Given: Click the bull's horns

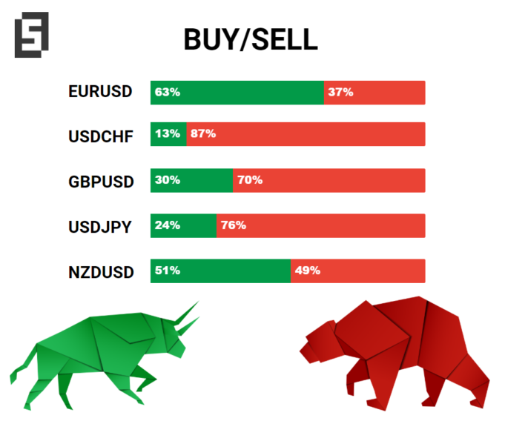Looking at the screenshot, I should (x=188, y=317).
